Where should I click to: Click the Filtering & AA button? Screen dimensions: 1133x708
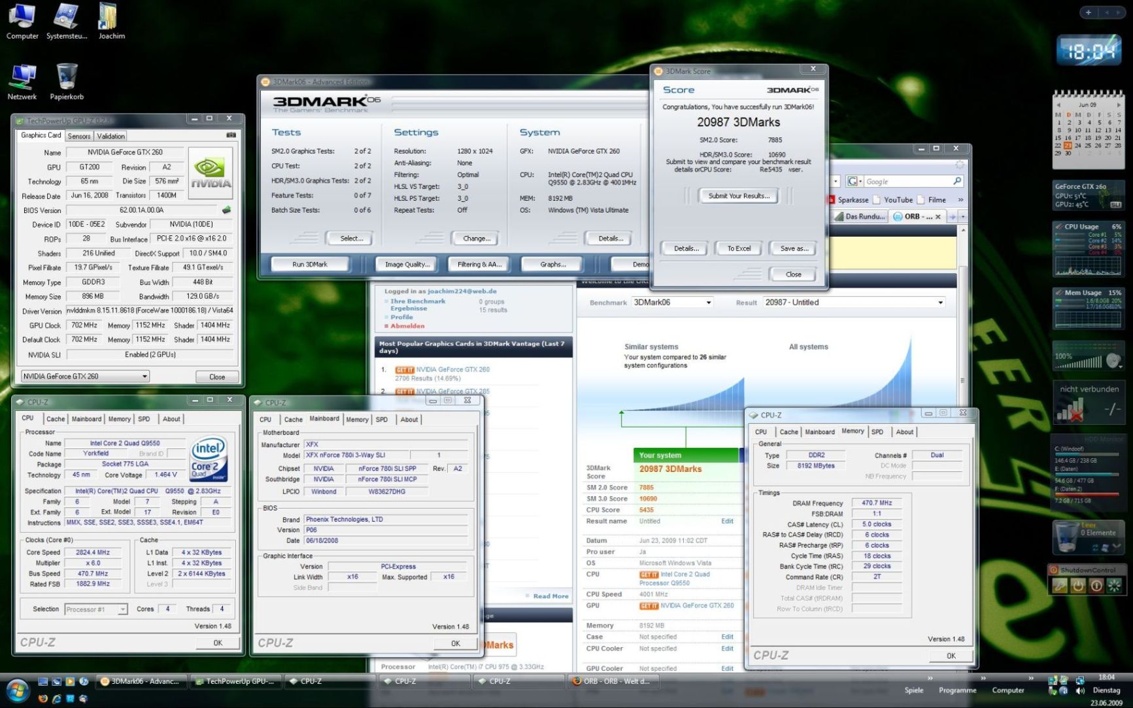[480, 264]
